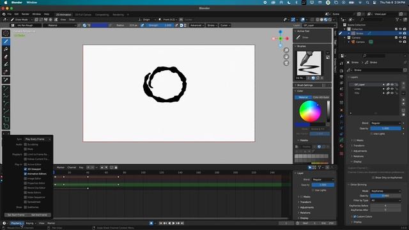This screenshot has width=409, height=230.
Task: Add a new layer with plus button
Action: tap(403, 84)
